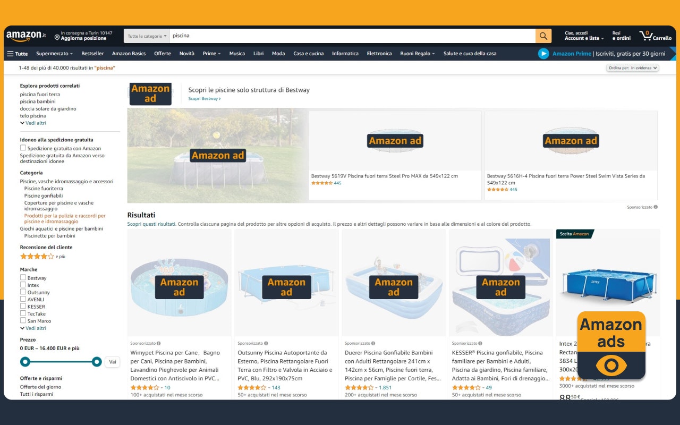This screenshot has height=425, width=680.
Task: Open the Bestseller navigation item
Action: [x=92, y=54]
